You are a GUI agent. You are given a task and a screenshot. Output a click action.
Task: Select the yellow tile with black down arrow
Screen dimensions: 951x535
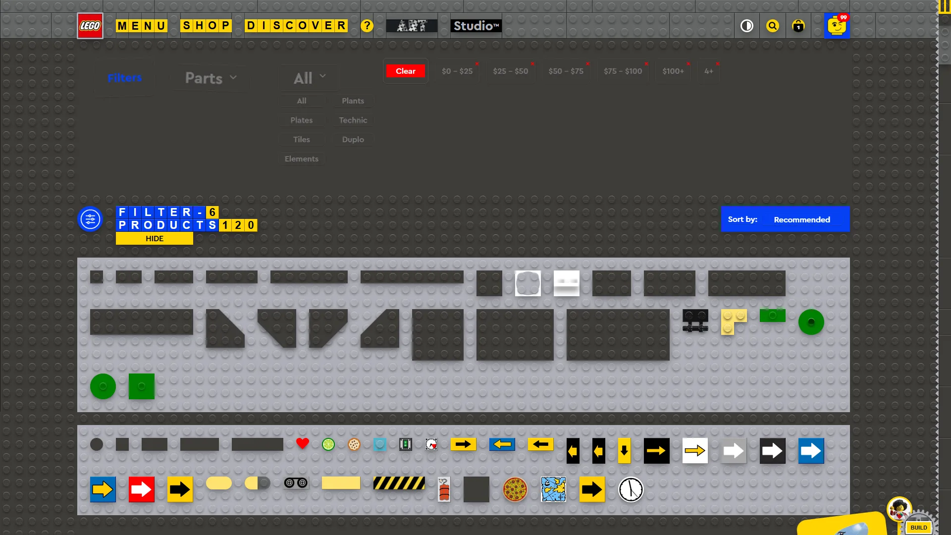(x=625, y=451)
